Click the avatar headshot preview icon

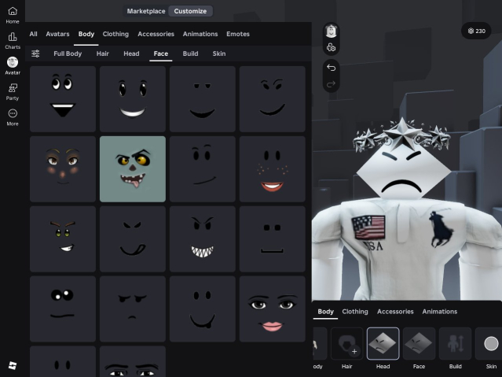pyautogui.click(x=331, y=31)
